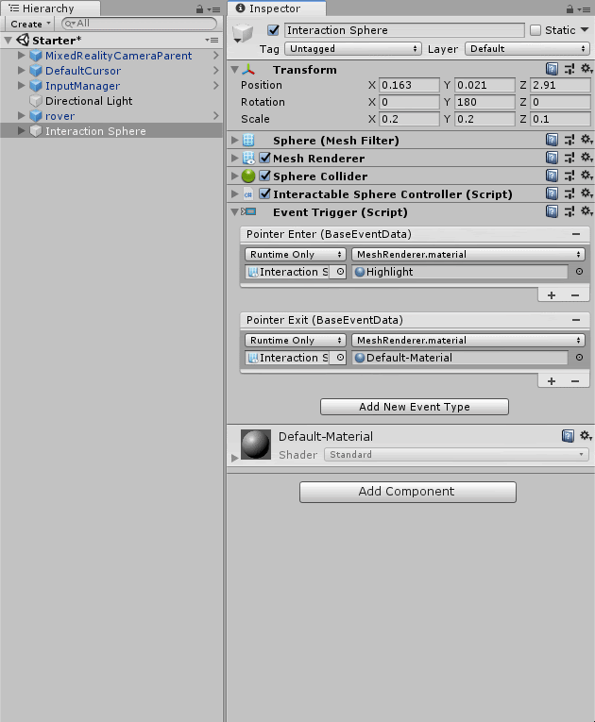The width and height of the screenshot is (595, 722).
Task: Open the Layer dropdown
Action: pos(527,49)
